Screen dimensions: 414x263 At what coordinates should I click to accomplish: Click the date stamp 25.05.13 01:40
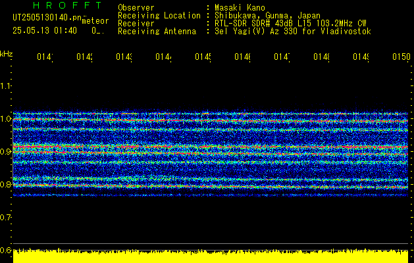coord(45,31)
